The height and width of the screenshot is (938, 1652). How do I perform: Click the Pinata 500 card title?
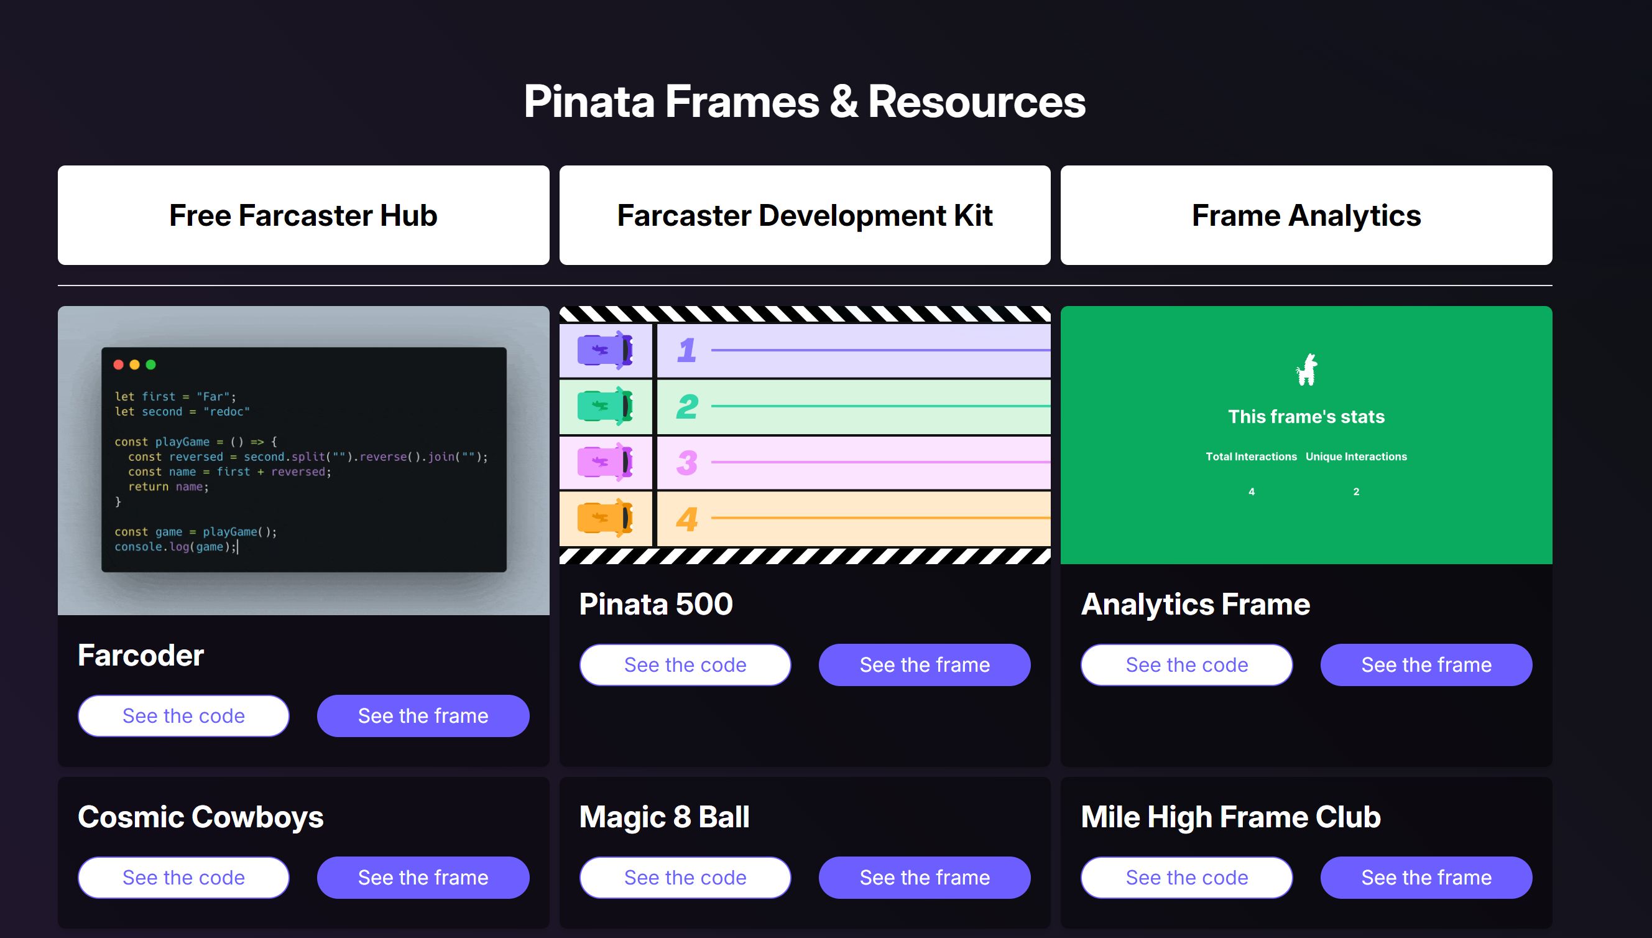[656, 605]
